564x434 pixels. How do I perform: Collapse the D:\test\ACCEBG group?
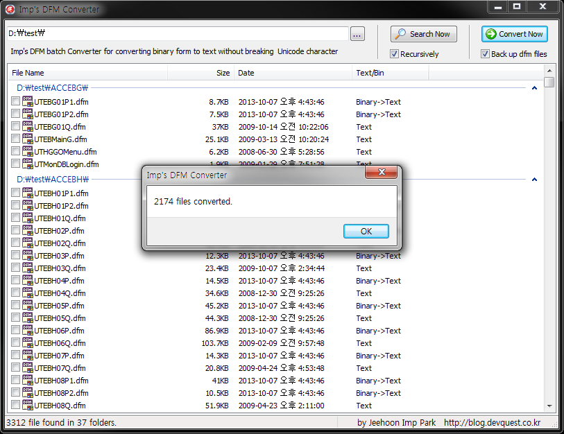(x=533, y=88)
